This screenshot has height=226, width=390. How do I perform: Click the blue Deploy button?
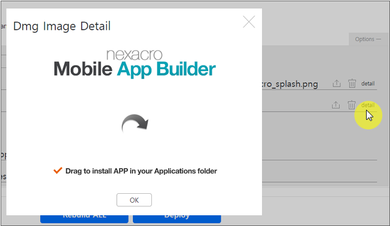tap(177, 219)
